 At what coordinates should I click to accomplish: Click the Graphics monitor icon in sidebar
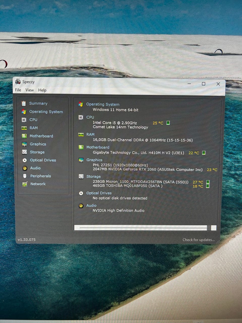coord(24,144)
